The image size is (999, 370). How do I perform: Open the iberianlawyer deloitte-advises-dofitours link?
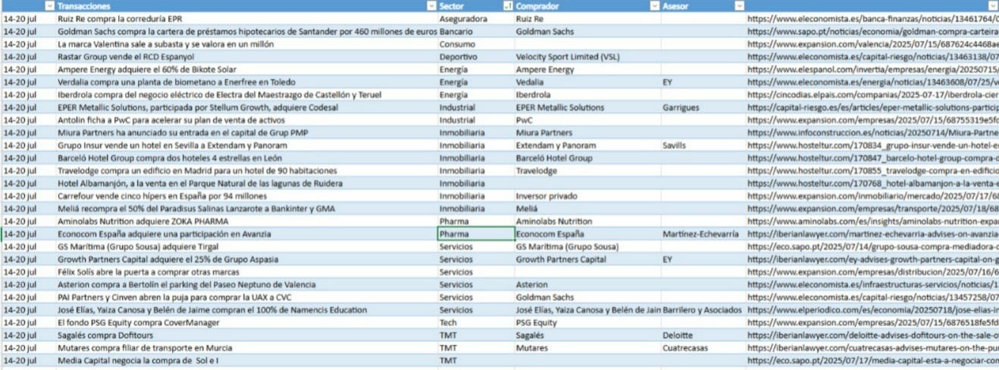pos(872,335)
